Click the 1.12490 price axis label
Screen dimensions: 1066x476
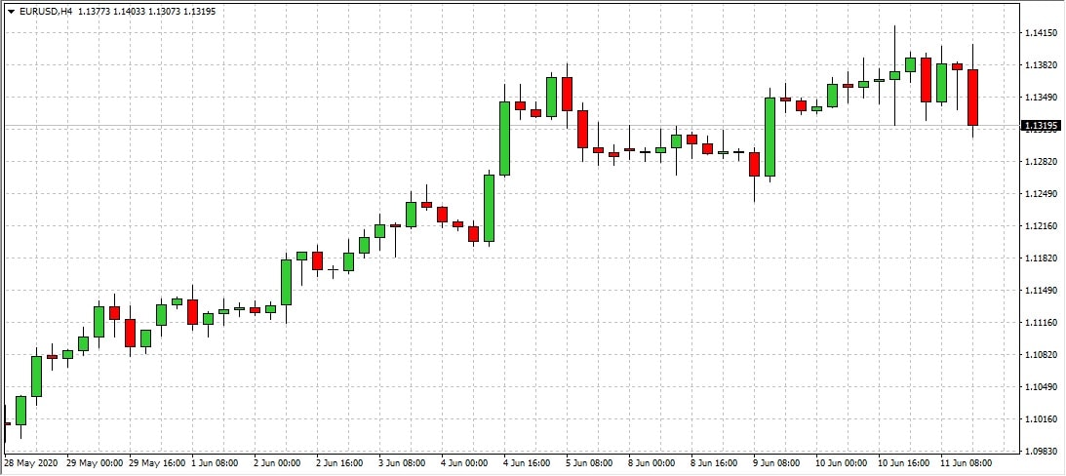1041,194
